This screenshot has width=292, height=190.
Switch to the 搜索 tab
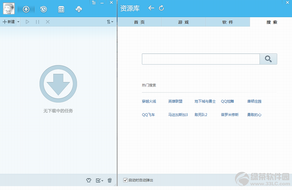point(272,22)
